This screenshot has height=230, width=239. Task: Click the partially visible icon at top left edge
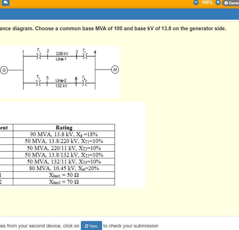click(x=1, y=3)
